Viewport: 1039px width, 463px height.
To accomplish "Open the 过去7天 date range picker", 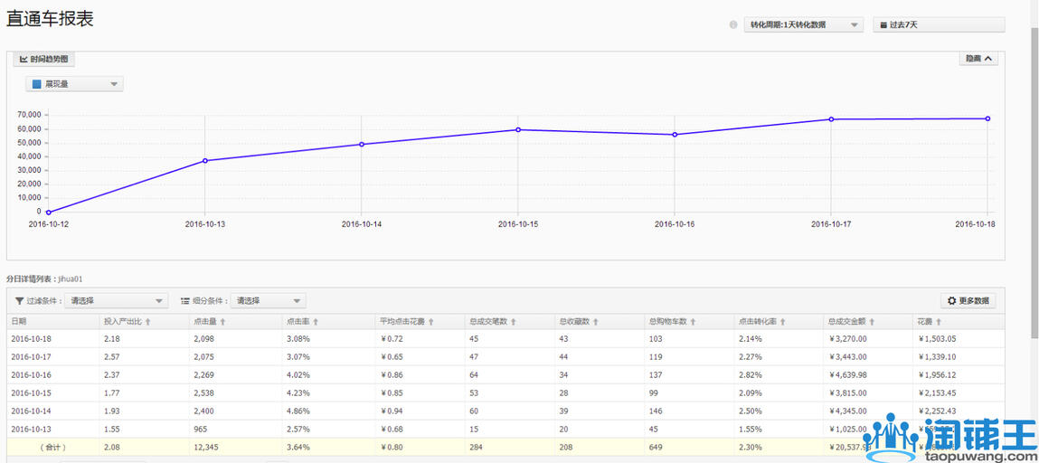I will (x=938, y=25).
